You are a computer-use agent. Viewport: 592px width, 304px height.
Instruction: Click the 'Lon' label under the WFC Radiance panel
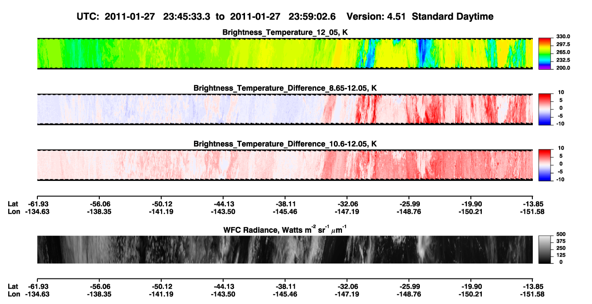click(14, 294)
